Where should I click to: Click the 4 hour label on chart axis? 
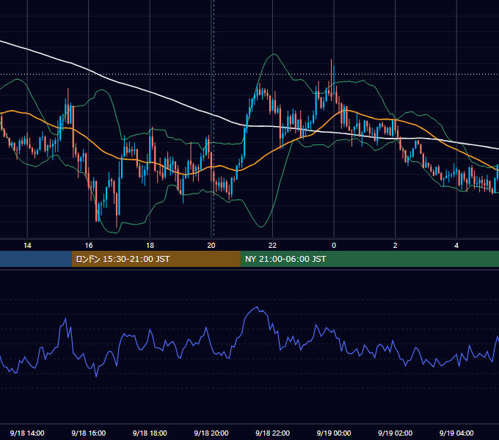456,246
